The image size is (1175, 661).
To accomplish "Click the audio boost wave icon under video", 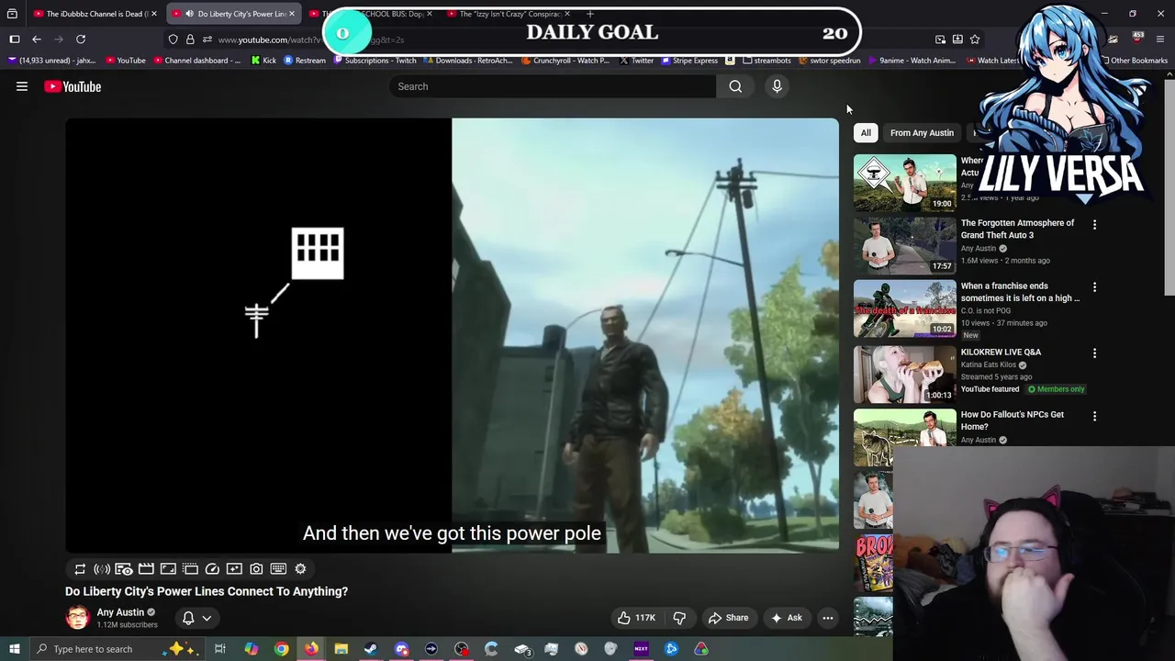I will coord(102,569).
